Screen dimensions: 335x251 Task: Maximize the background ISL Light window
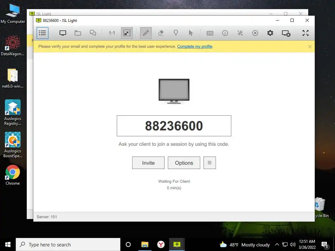(285, 14)
